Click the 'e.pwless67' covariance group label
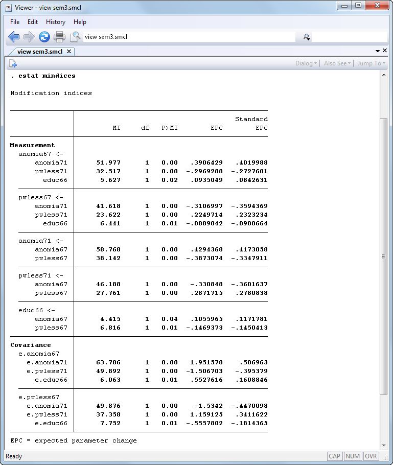Viewport: 393px width, 465px height. point(39,397)
